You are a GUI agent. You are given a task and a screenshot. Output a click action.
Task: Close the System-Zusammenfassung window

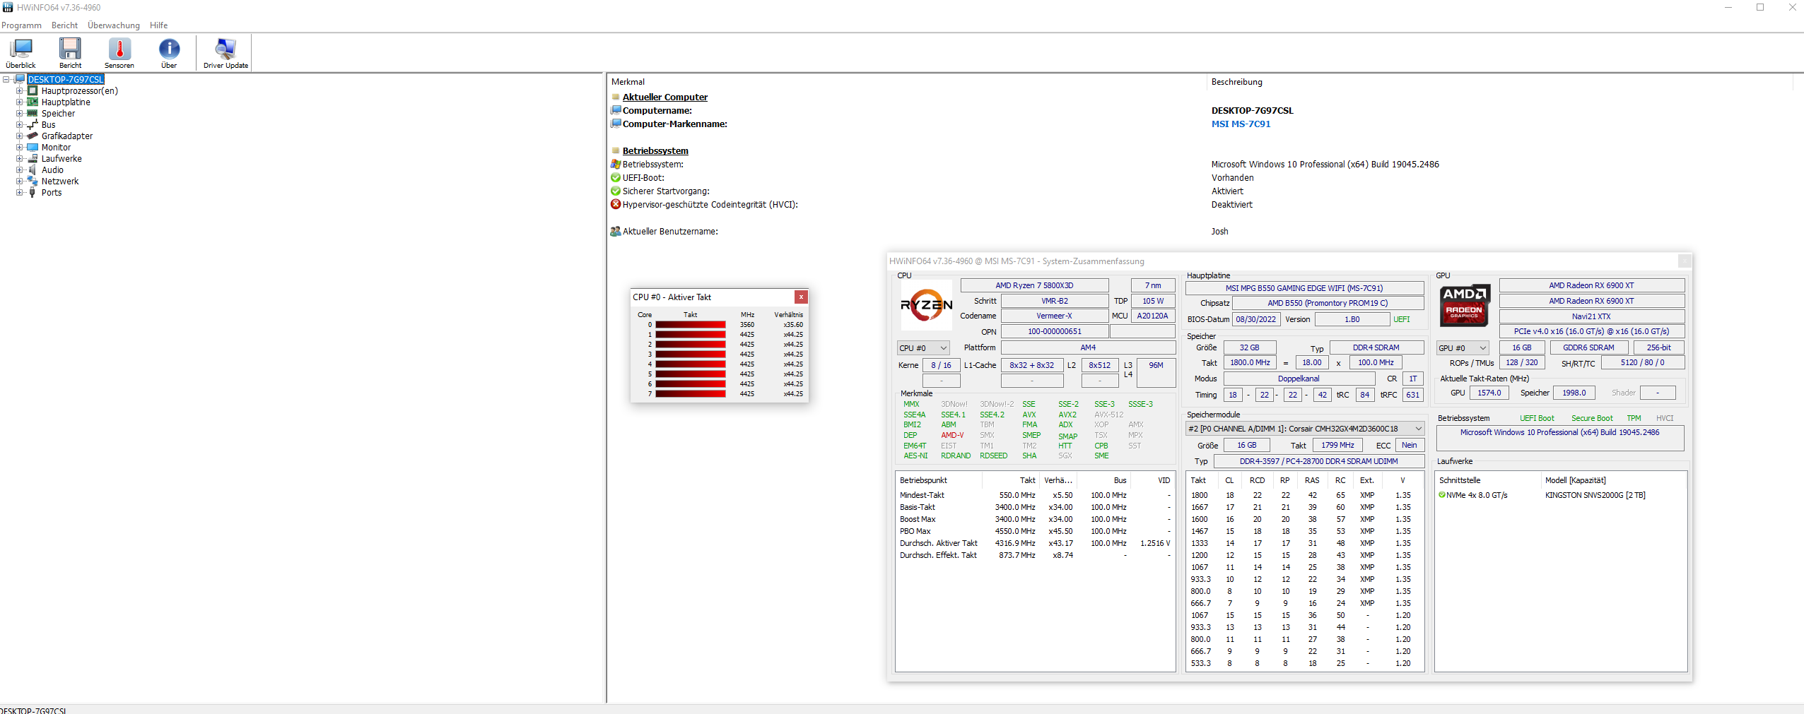pos(1685,261)
